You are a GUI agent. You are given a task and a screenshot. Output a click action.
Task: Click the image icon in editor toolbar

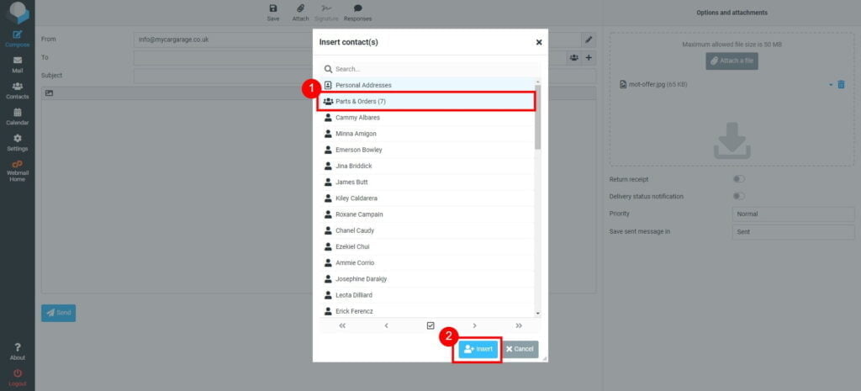pyautogui.click(x=49, y=93)
